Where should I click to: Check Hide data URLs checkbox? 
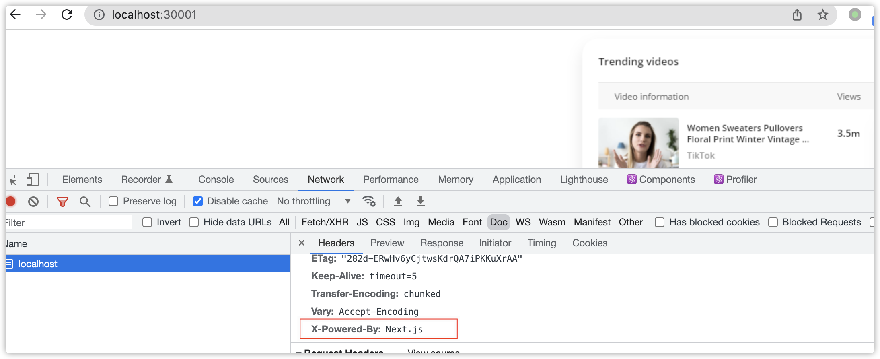coord(194,222)
